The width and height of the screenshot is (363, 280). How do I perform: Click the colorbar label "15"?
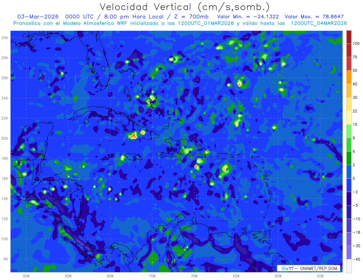(x=355, y=124)
